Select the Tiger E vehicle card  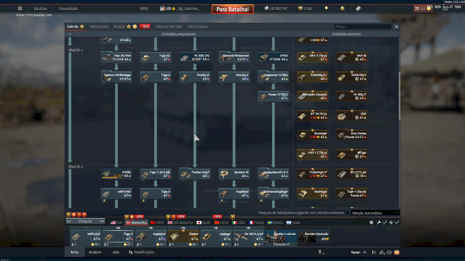(155, 77)
